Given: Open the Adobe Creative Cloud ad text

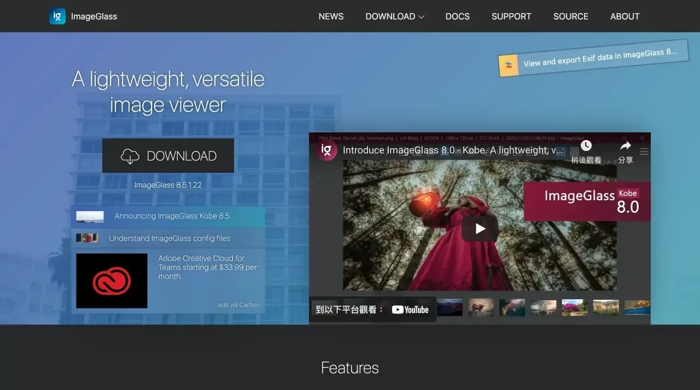Looking at the screenshot, I should coord(207,267).
